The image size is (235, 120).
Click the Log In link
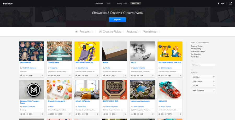point(222,4)
